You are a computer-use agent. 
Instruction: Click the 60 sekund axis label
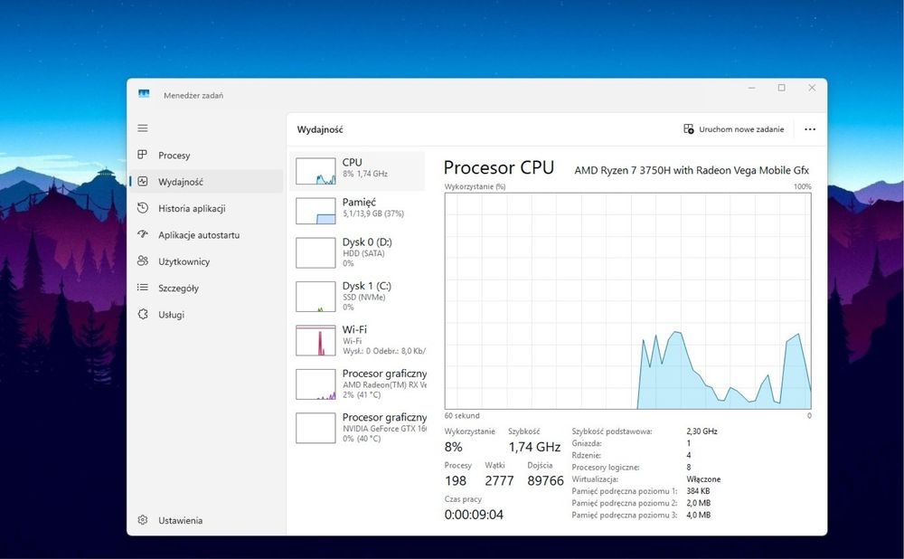click(462, 415)
